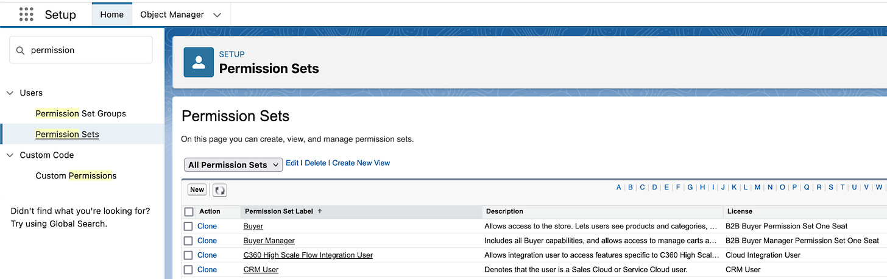This screenshot has height=279, width=887.
Task: Click the Create New View link
Action: [361, 163]
